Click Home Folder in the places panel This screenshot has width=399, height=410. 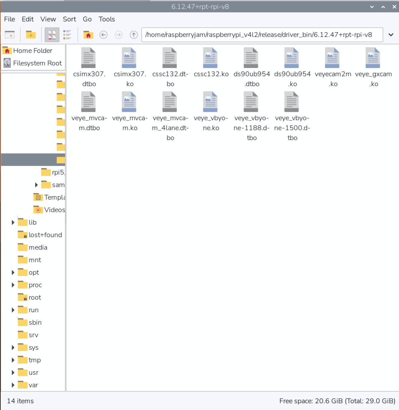pos(33,51)
